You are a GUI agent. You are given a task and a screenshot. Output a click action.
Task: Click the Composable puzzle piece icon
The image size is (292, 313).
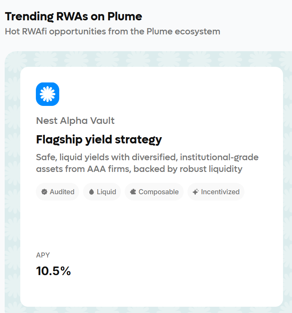pos(133,192)
